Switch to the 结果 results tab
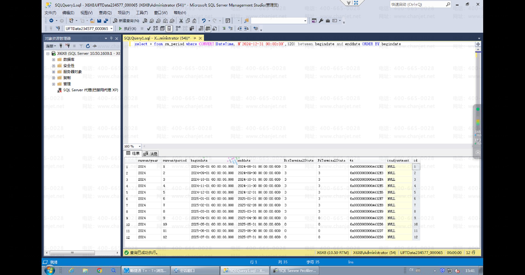525x275 pixels. (x=133, y=153)
